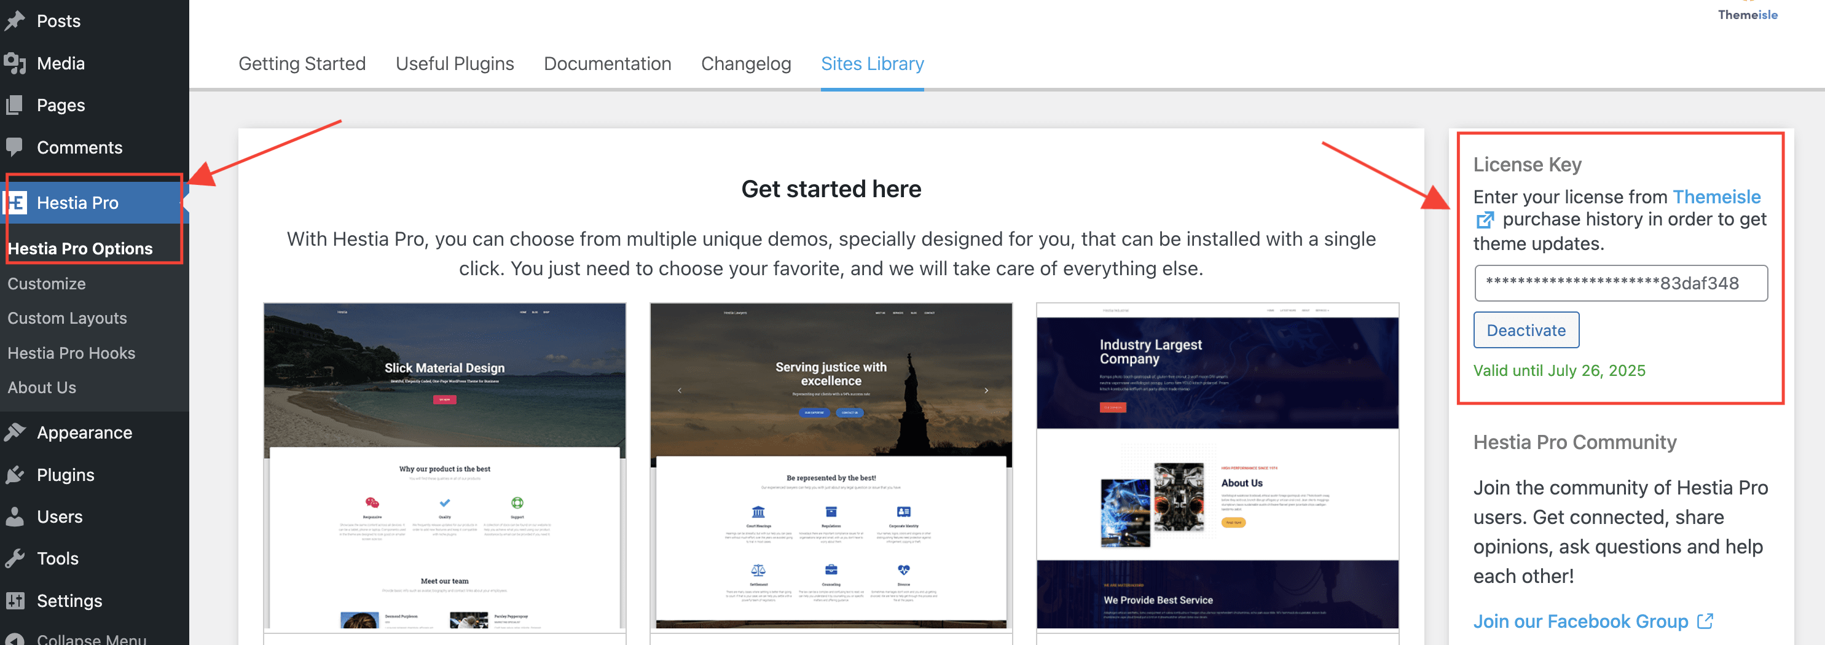Switch to Getting Started tab
This screenshot has height=645, width=1825.
302,64
